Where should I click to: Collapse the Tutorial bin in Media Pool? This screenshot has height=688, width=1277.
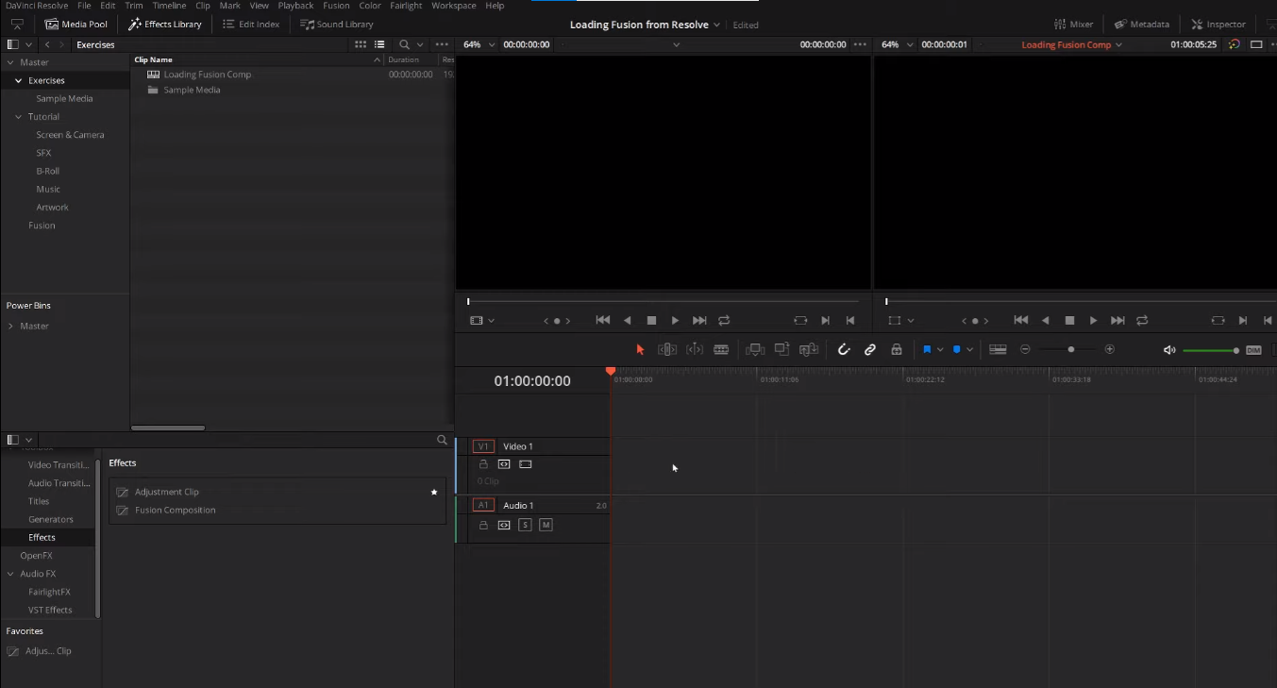click(16, 116)
